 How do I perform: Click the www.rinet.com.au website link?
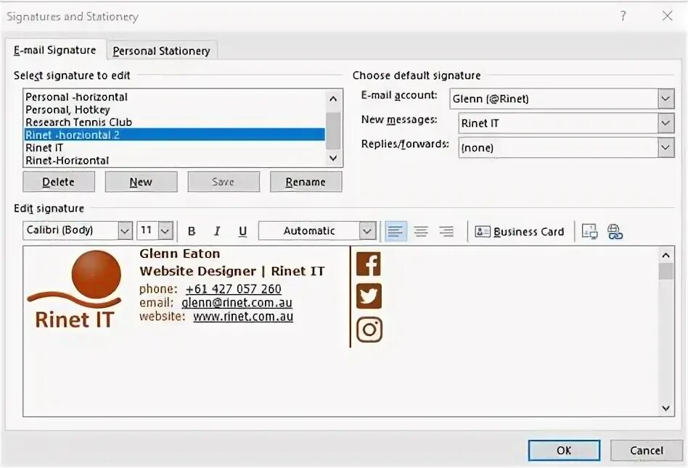[x=243, y=317]
